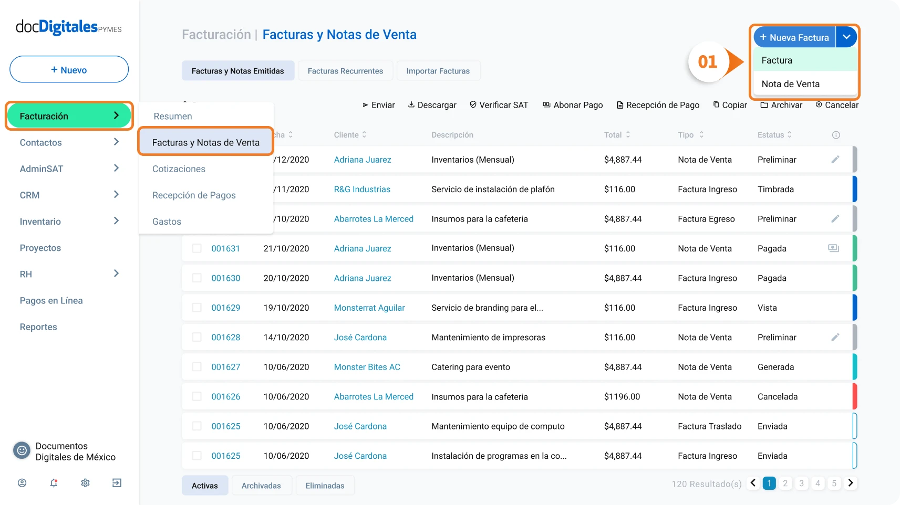Image resolution: width=900 pixels, height=505 pixels.
Task: Open client link Monsterrat Aguilar
Action: pos(369,308)
